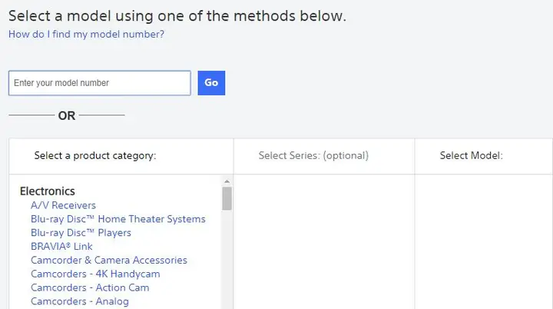Image resolution: width=553 pixels, height=309 pixels.
Task: Click the "Select Series: (optional)" header
Action: pyautogui.click(x=313, y=155)
